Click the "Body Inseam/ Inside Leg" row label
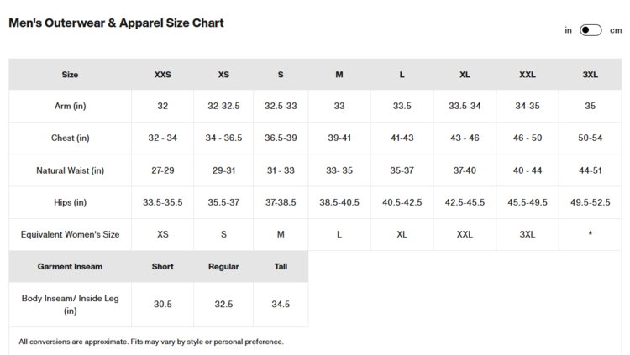Image resolution: width=630 pixels, height=355 pixels. click(70, 304)
